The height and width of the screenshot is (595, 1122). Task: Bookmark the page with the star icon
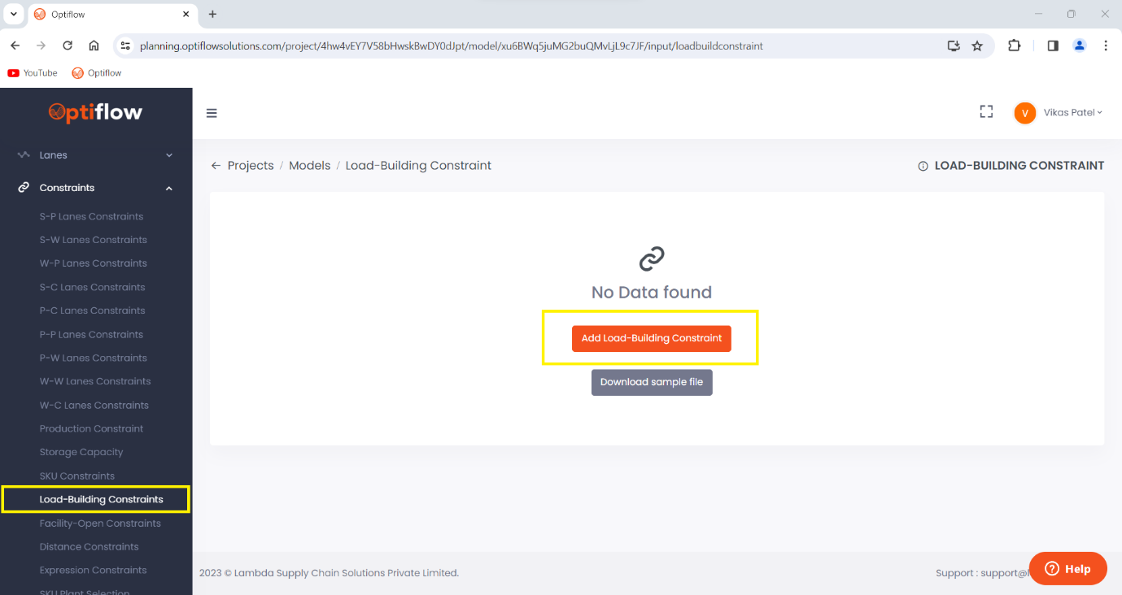977,46
